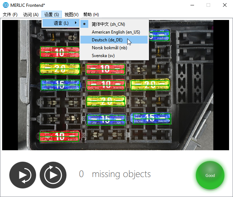Maximize the MERLIC Frontend window

point(208,5)
